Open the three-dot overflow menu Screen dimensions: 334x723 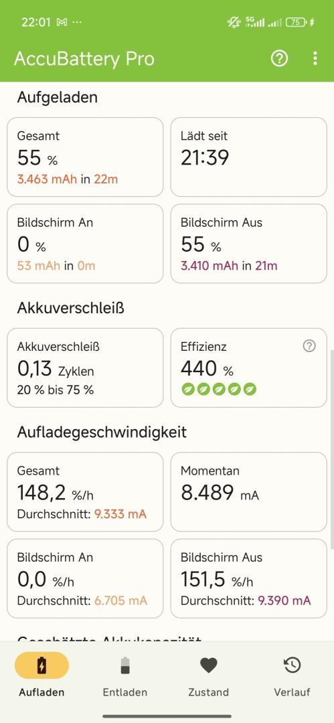tap(315, 58)
